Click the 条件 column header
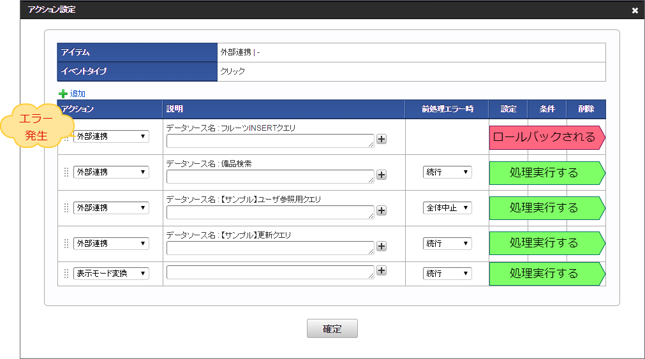This screenshot has width=645, height=359. [x=547, y=109]
